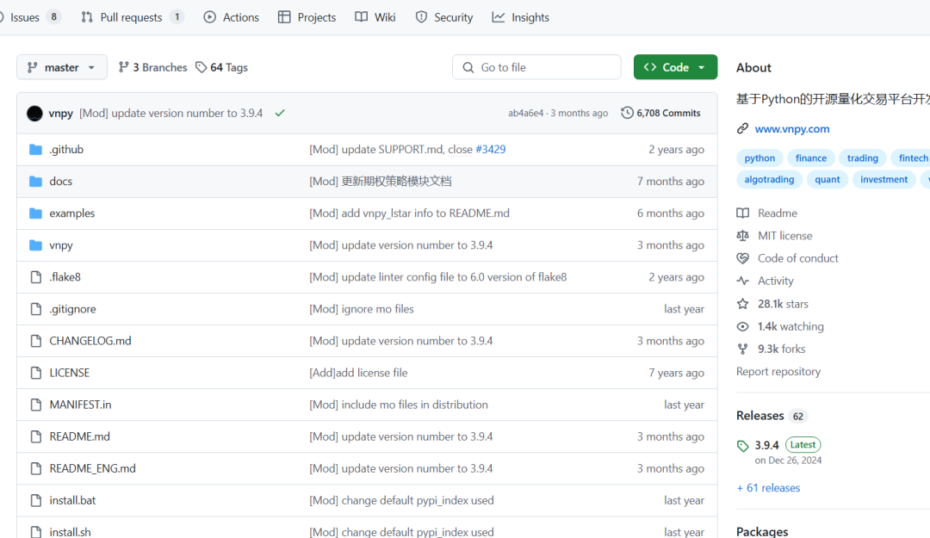Click the green commit status checkmark
Screen dimensions: 930x538
pos(280,114)
